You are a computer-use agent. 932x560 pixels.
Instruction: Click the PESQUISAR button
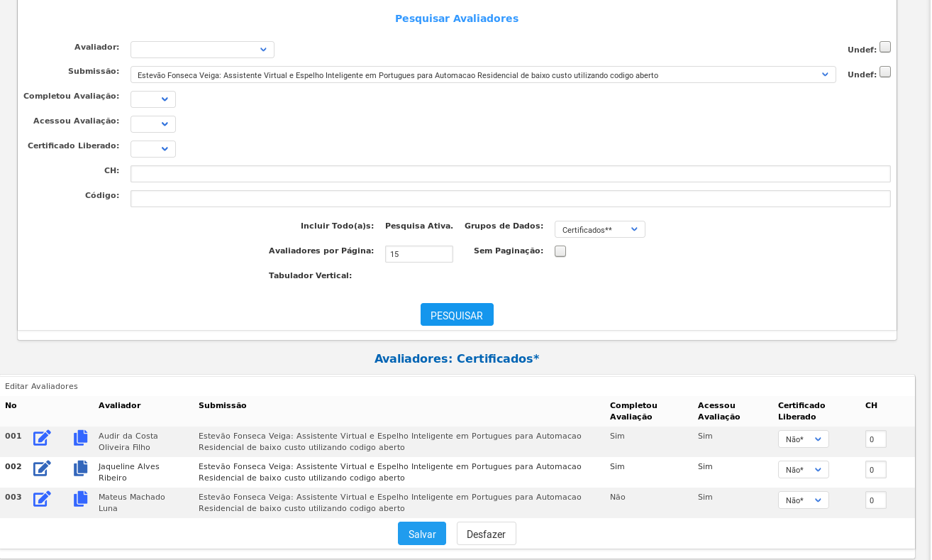[x=457, y=315]
